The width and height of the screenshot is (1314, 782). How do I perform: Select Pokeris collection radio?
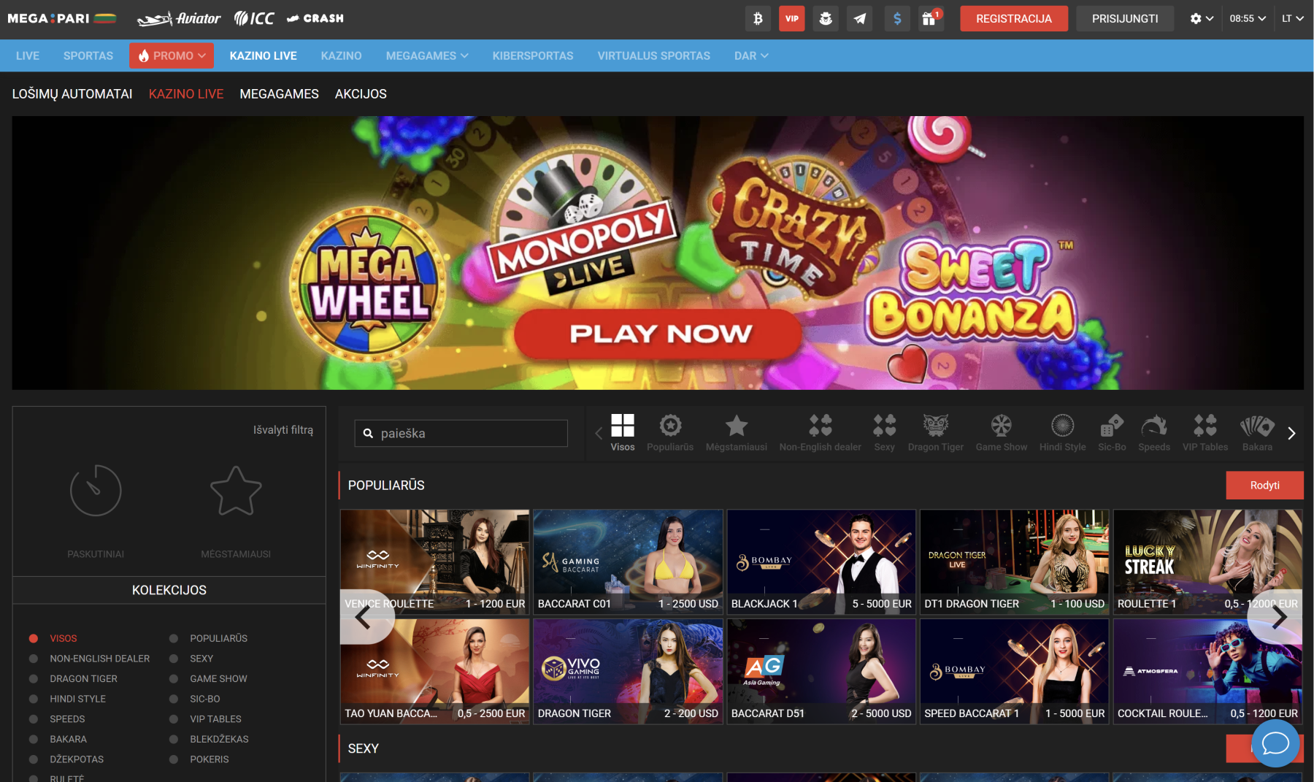174,759
